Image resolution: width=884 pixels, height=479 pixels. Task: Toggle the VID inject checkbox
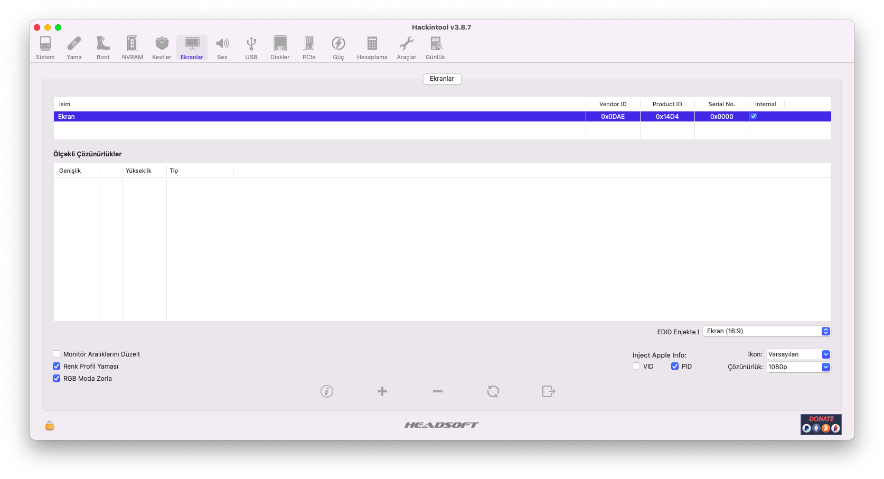coord(636,367)
